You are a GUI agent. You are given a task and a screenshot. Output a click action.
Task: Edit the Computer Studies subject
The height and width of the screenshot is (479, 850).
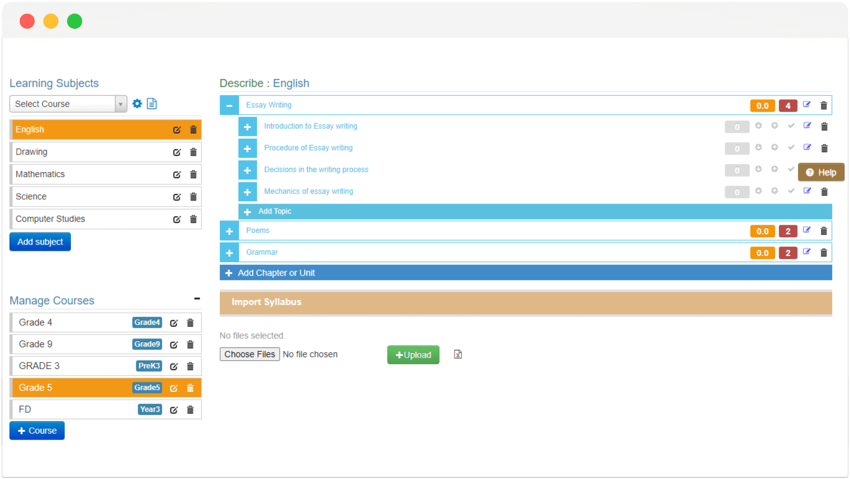tap(177, 219)
